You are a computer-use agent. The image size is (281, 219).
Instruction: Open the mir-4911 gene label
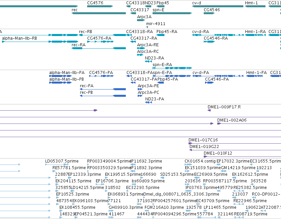tap(156, 24)
